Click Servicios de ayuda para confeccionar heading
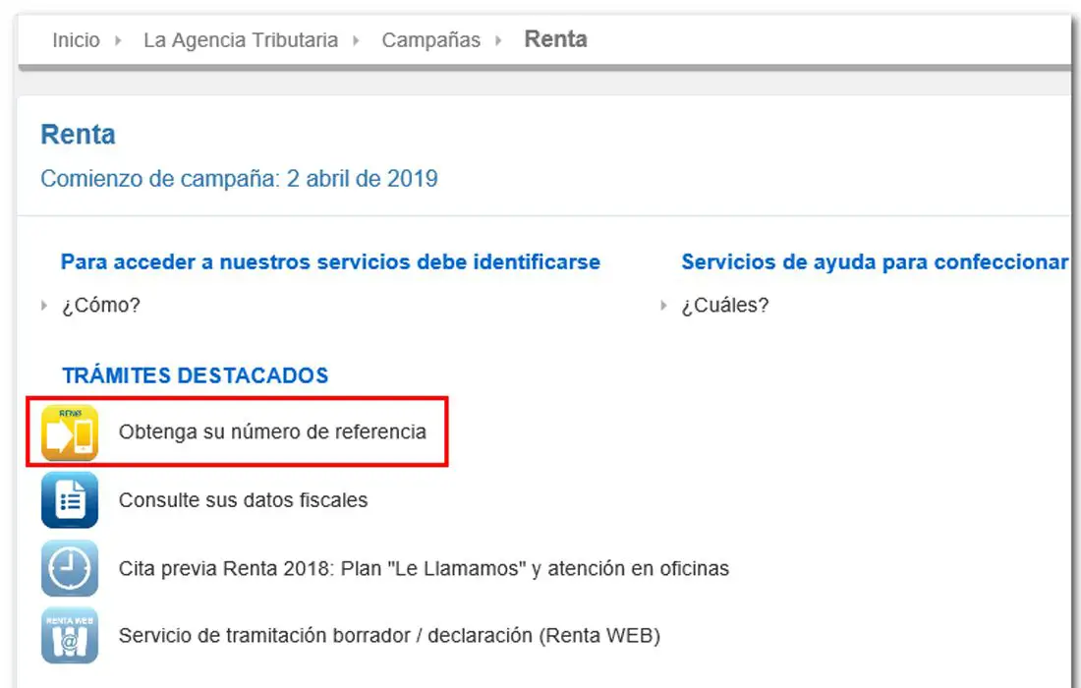The height and width of the screenshot is (688, 1081). (876, 262)
